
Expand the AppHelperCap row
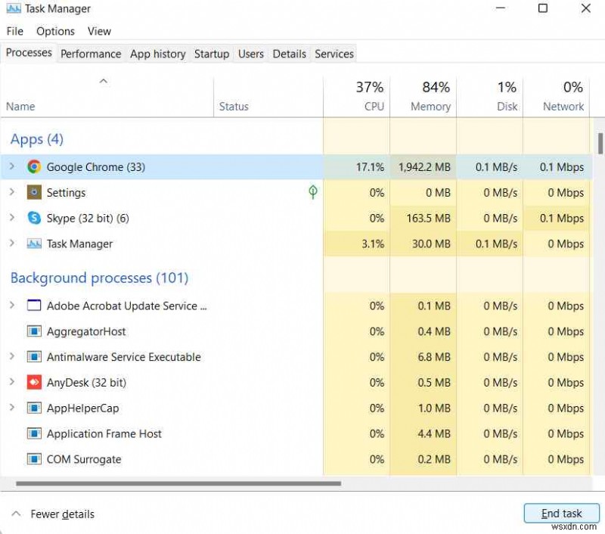point(12,408)
